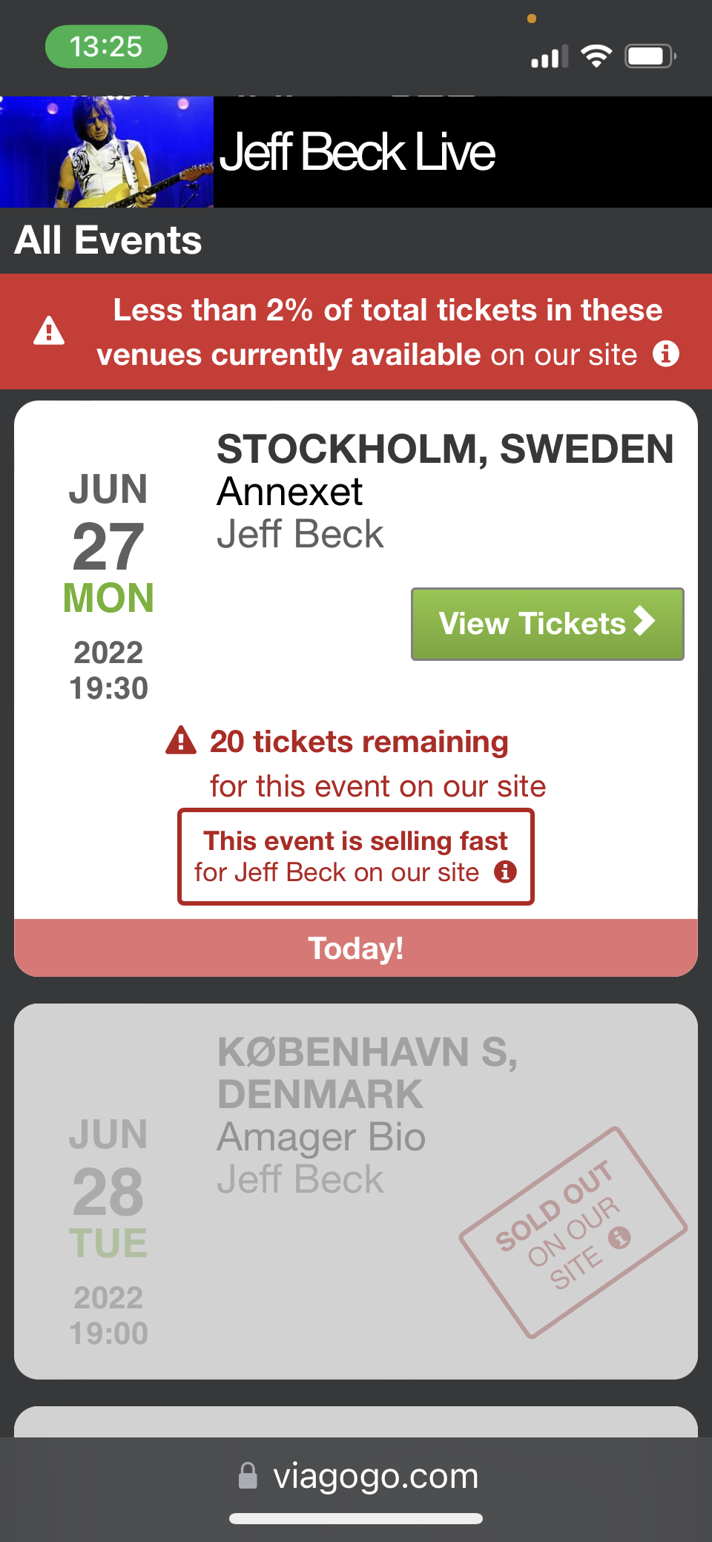Tap the battery status icon
712x1542 pixels.
pos(650,56)
